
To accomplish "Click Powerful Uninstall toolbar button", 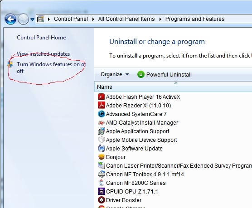I will point(165,75).
